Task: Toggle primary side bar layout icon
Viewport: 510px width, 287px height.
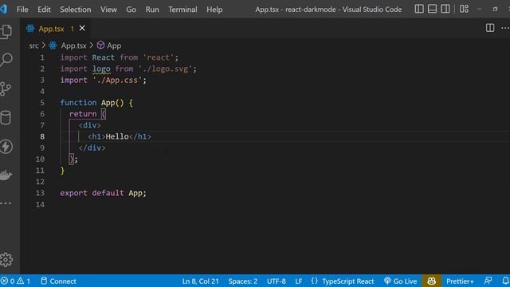Action: [419, 9]
